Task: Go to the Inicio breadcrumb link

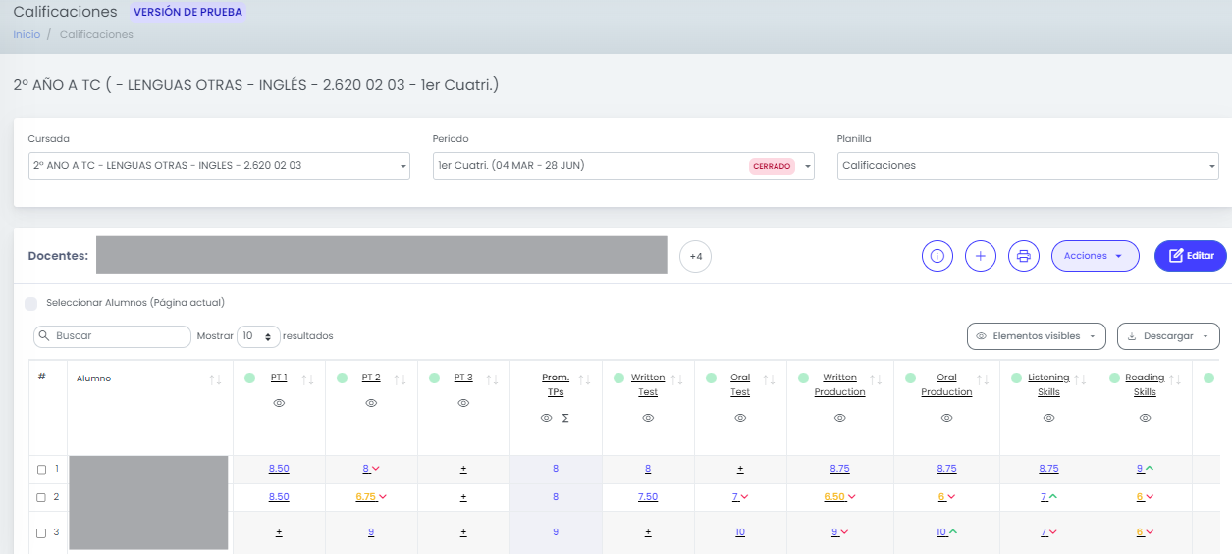Action: 27,34
